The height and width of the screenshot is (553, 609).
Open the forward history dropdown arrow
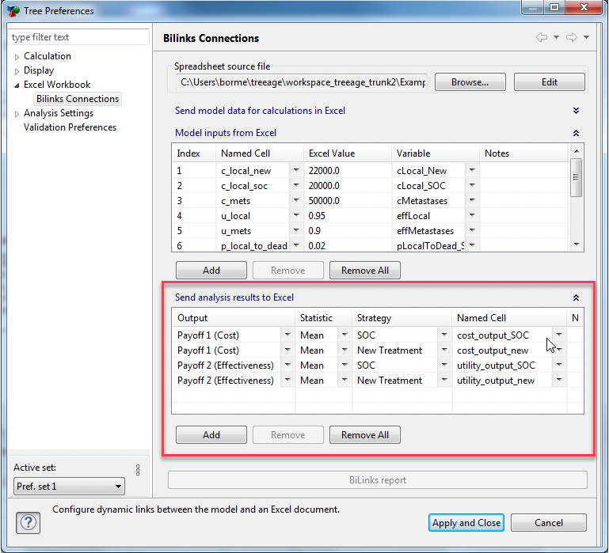[x=587, y=37]
